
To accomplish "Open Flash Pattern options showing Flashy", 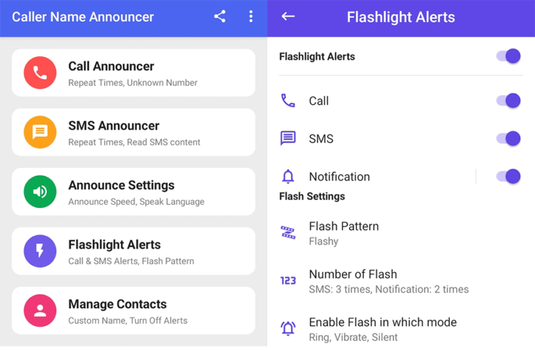I will click(x=401, y=233).
